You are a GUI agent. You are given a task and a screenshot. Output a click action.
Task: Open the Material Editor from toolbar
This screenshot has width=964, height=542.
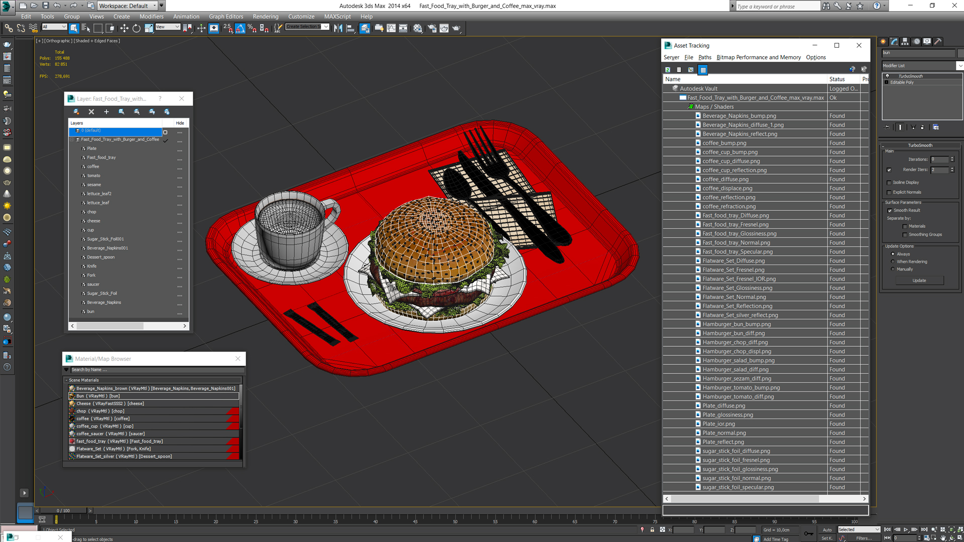[418, 29]
